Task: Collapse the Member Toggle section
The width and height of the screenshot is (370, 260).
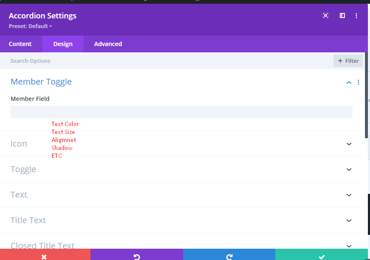Action: tap(349, 82)
